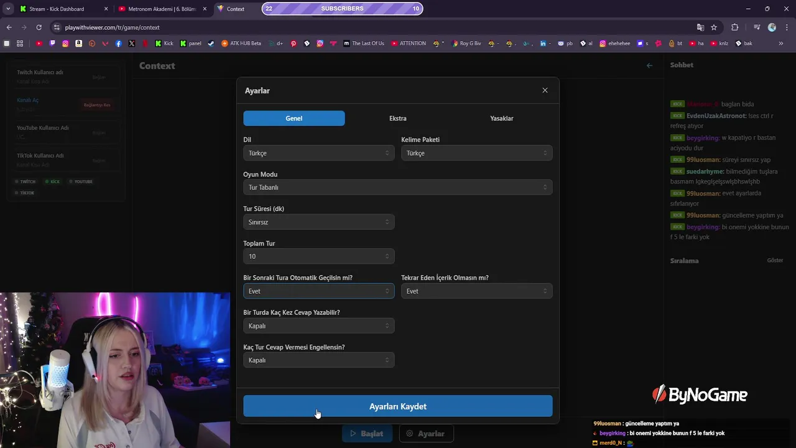
Task: Click the suedarhyme username in chat
Action: tap(705, 171)
